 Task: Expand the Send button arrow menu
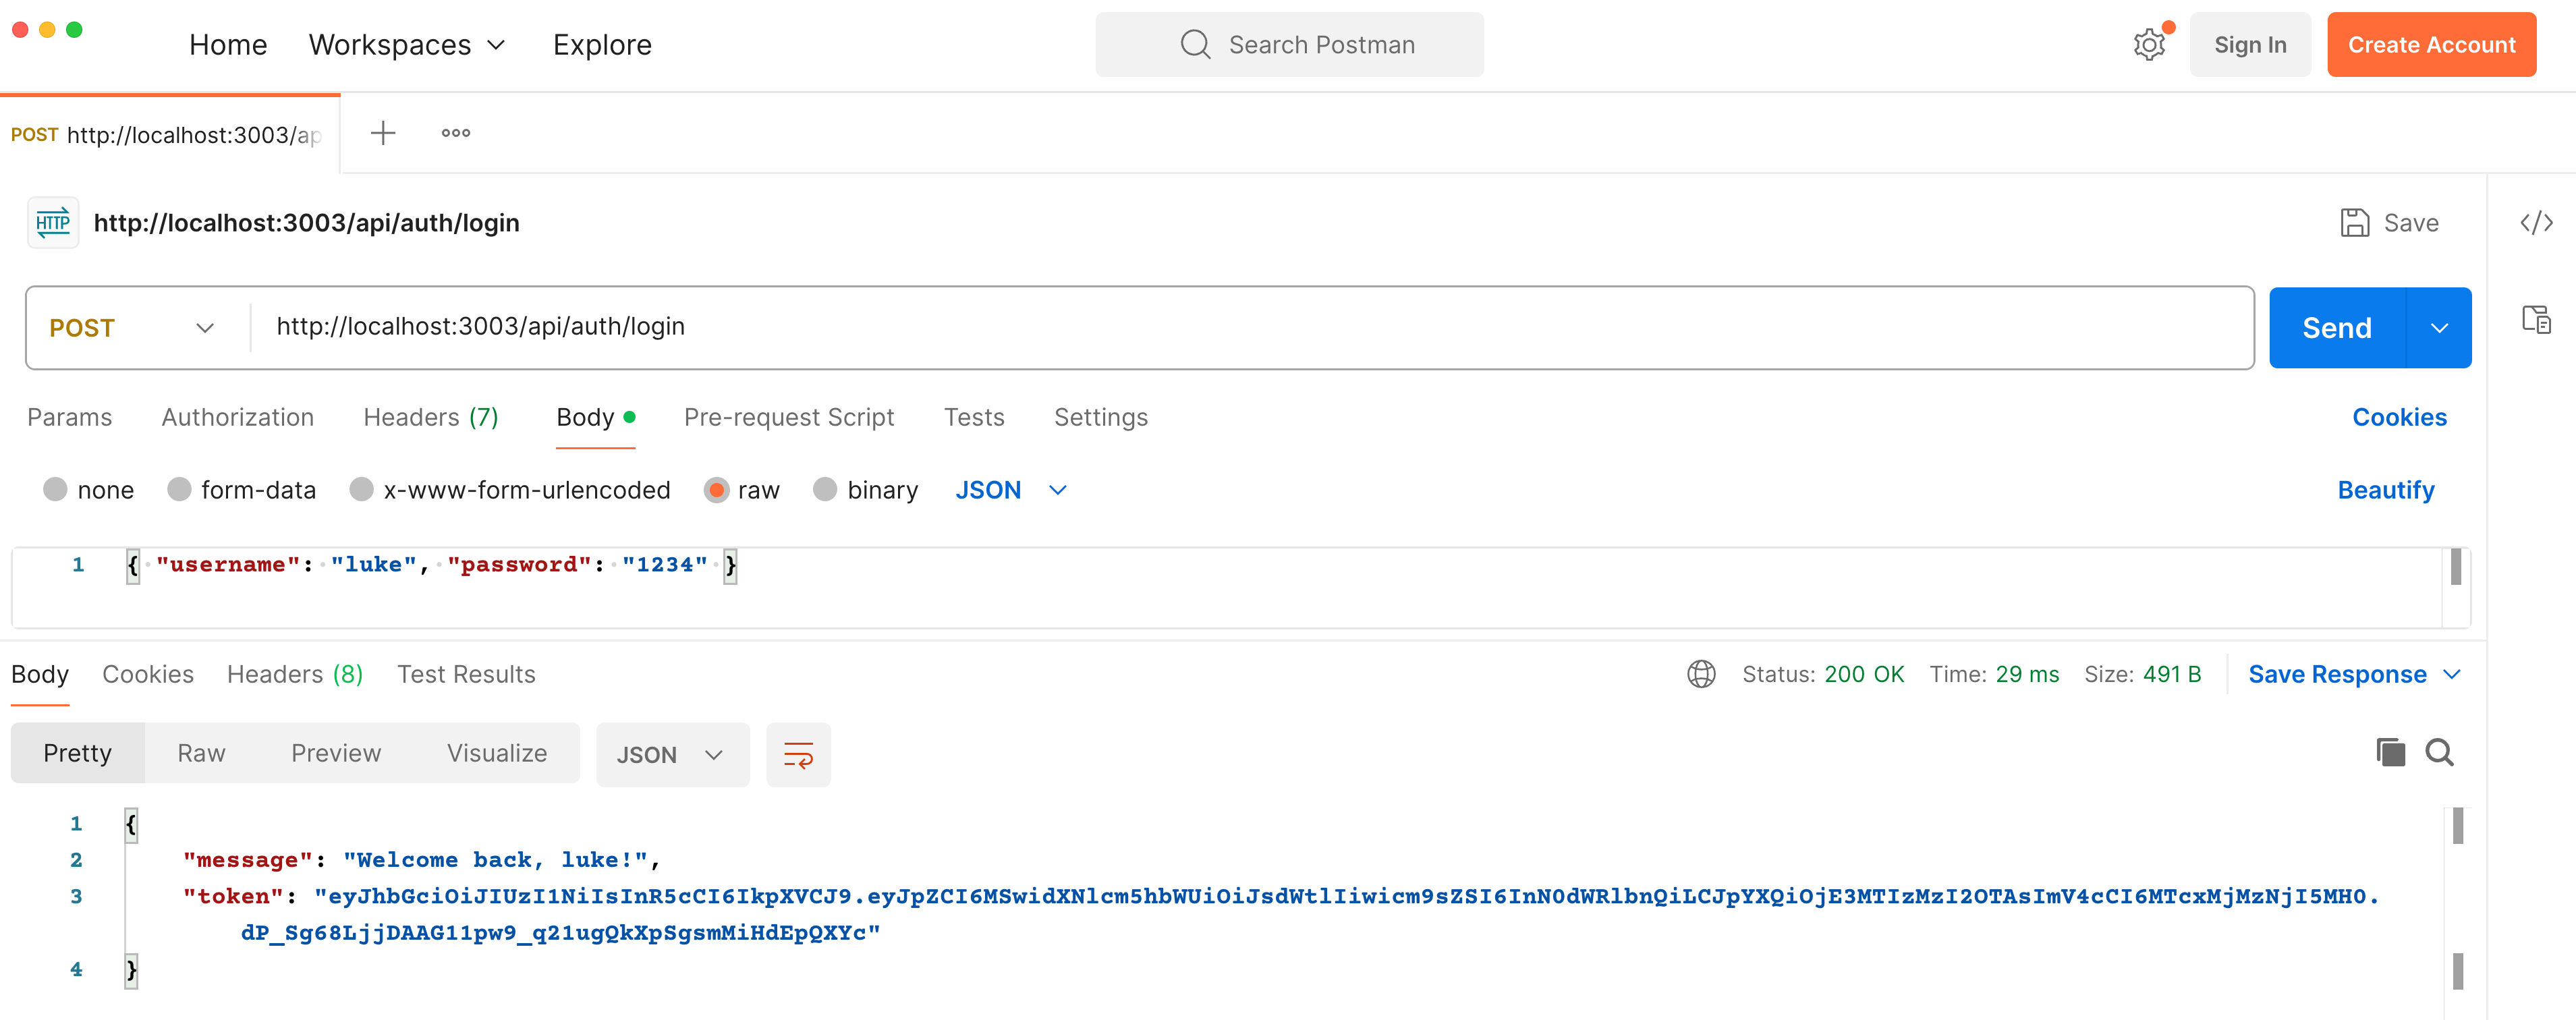tap(2439, 328)
